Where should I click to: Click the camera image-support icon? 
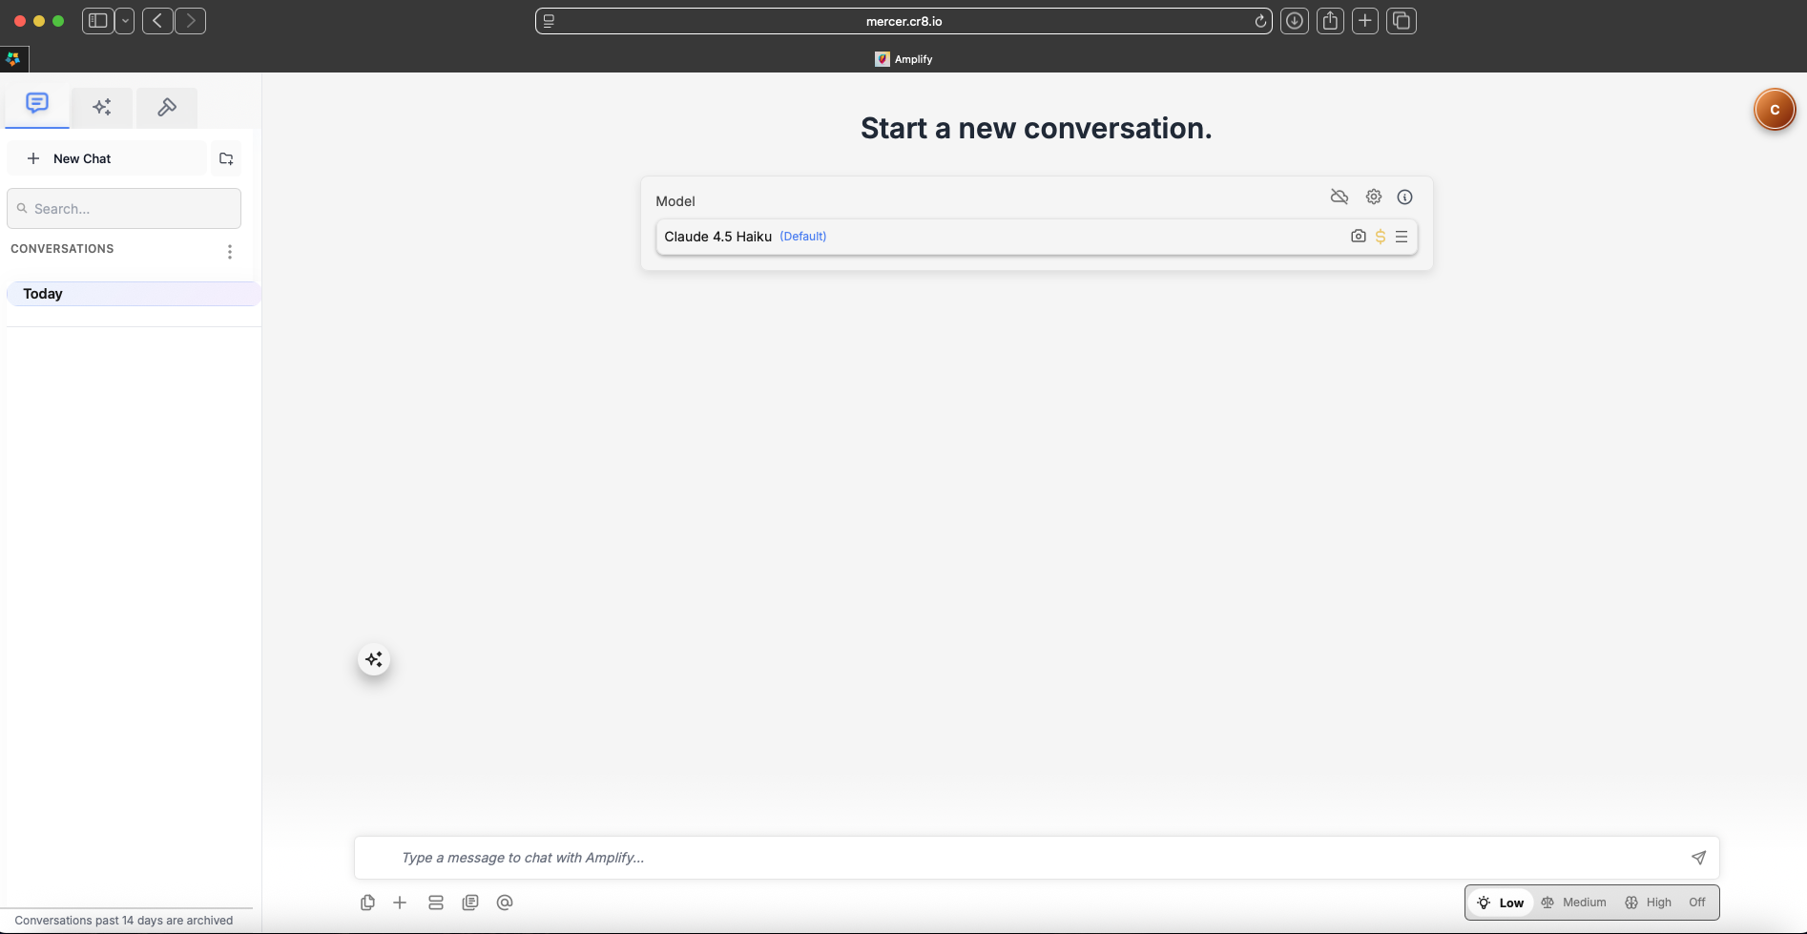click(x=1359, y=236)
